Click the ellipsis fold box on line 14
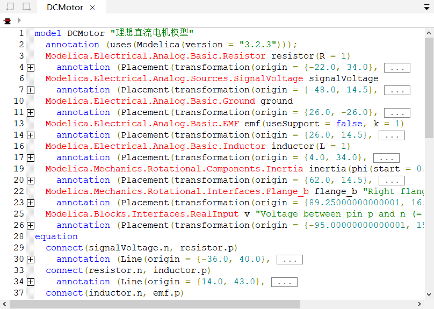434x309 pixels. click(392, 135)
